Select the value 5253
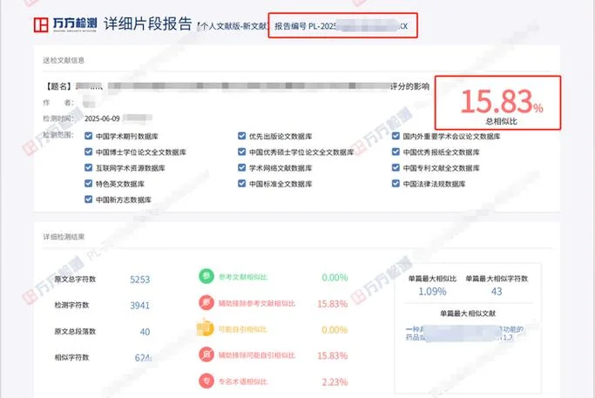 point(139,280)
